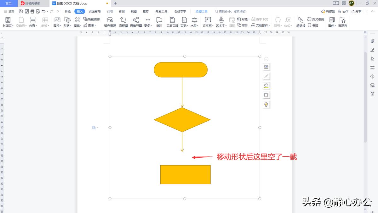The height and width of the screenshot is (213, 378).
Task: Start collaboration with the 协作 button
Action: click(x=343, y=11)
